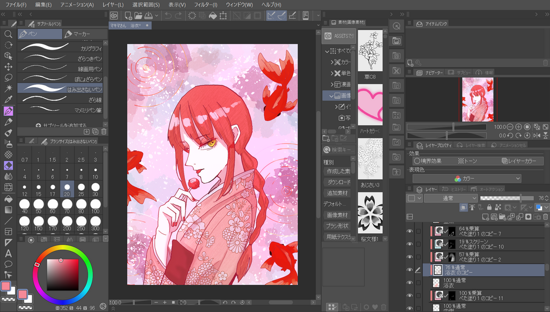
Task: Select the Fill bucket tool in the left toolbar
Action: click(x=8, y=199)
